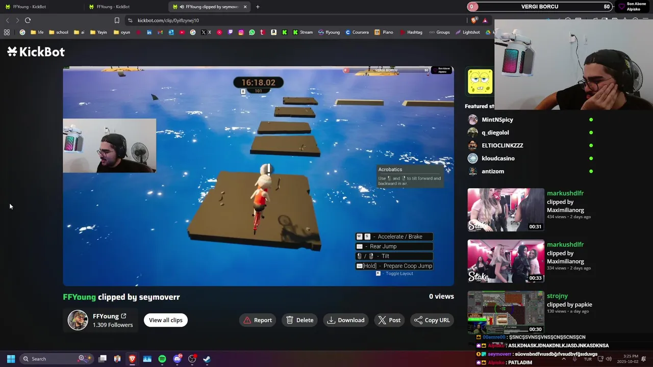Open Task View on the taskbar
653x367 pixels.
tap(103, 359)
